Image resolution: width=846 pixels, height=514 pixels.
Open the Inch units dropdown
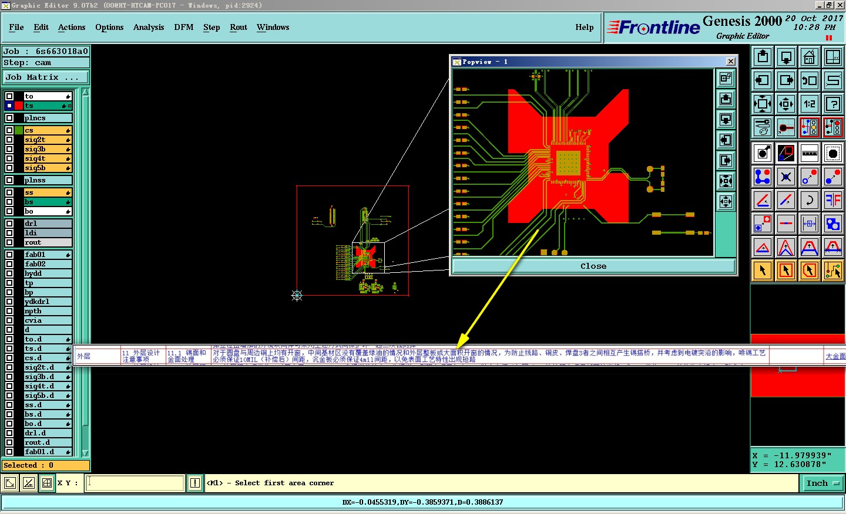pos(822,483)
